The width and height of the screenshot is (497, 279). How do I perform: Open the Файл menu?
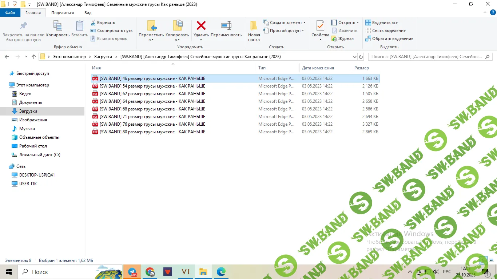[10, 13]
